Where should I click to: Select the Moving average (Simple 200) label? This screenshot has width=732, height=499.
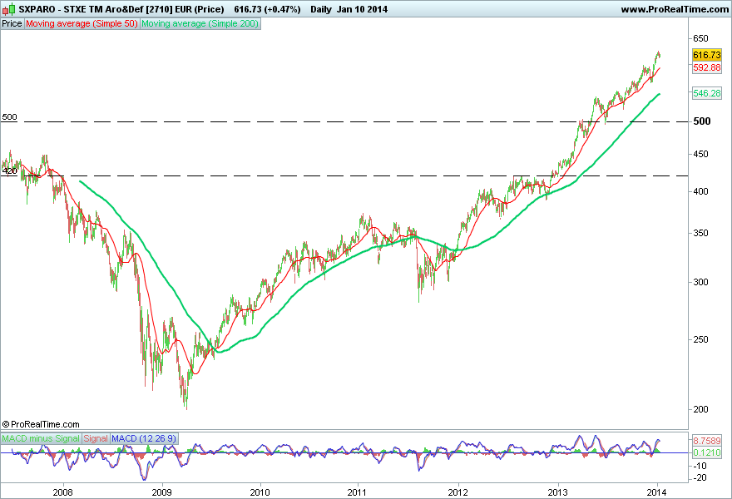coord(200,24)
